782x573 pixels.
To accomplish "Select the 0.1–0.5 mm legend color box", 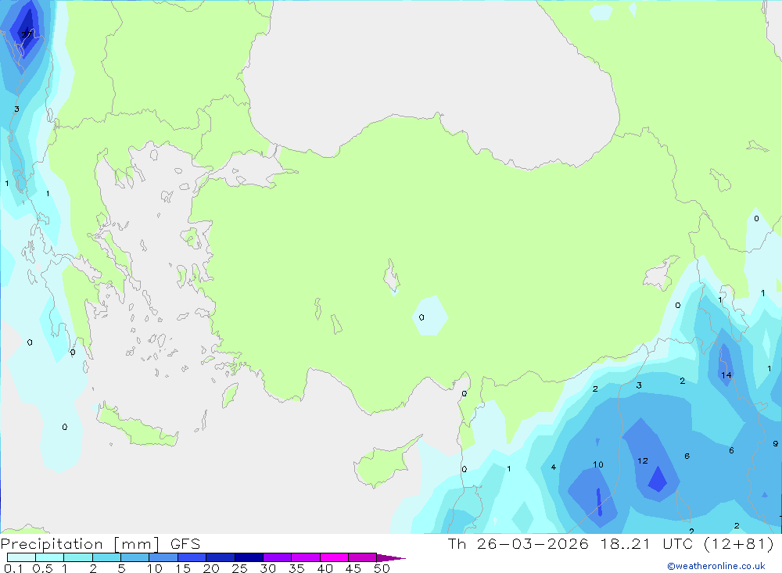I will pyautogui.click(x=21, y=557).
